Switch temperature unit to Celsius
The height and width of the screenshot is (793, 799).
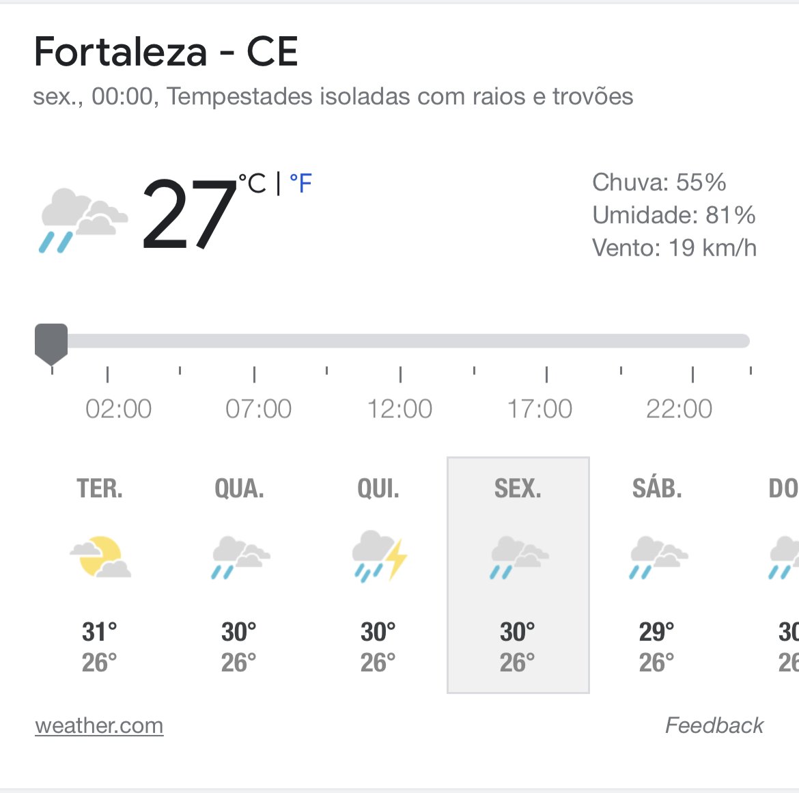252,183
